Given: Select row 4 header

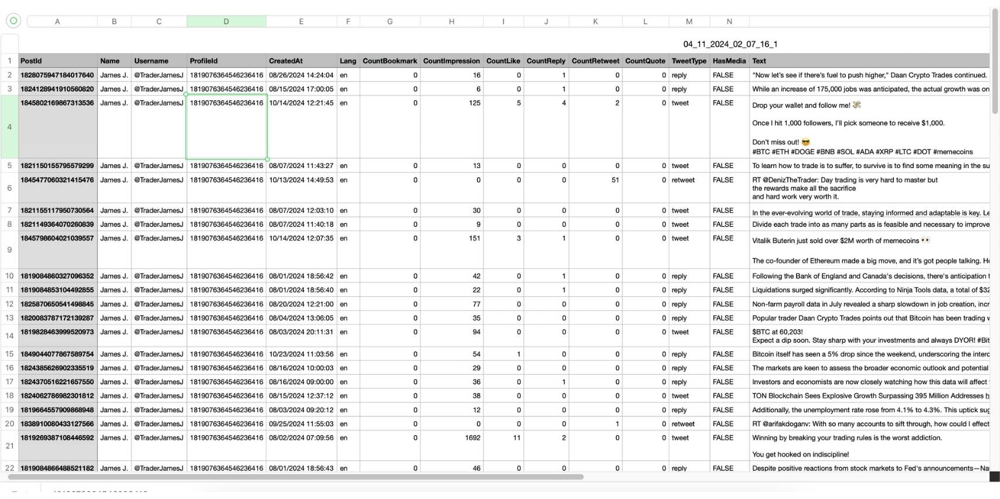Looking at the screenshot, I should (x=9, y=127).
